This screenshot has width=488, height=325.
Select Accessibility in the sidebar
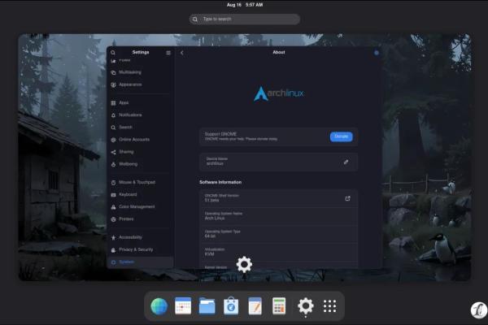tap(140, 237)
